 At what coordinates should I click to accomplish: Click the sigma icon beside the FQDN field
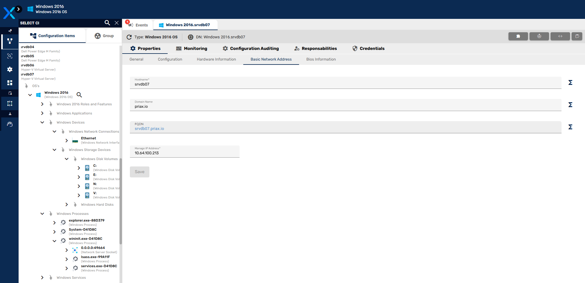click(x=570, y=127)
